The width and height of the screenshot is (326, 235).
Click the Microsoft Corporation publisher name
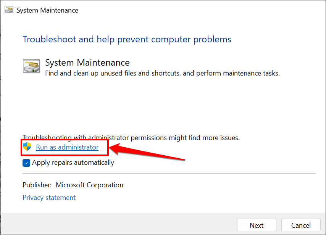[x=89, y=185]
